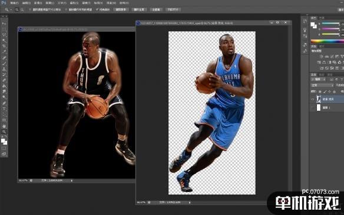This screenshot has height=215, width=344.
Task: Toggle zoom all windows checkbox
Action: [x=66, y=9]
